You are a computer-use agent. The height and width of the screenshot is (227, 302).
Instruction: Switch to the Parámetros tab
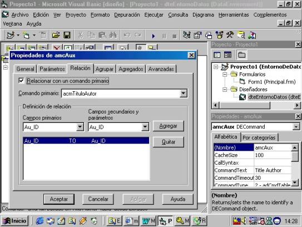(52, 69)
